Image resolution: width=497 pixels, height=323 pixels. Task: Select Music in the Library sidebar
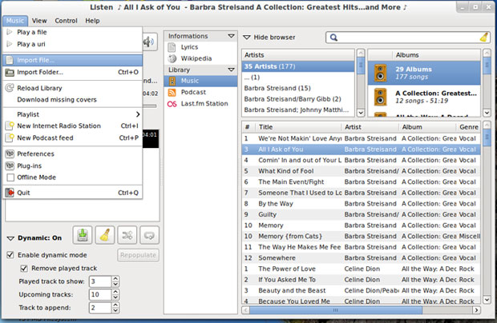click(x=201, y=81)
